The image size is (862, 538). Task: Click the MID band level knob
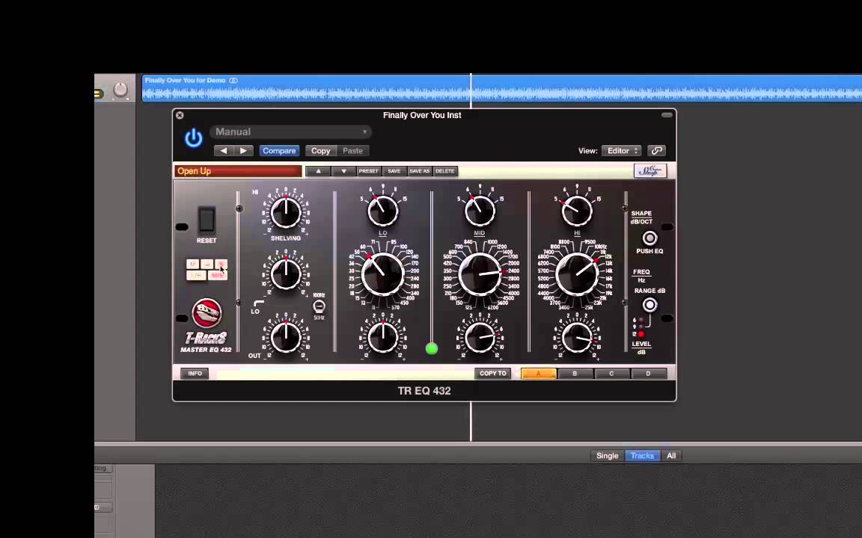point(480,337)
